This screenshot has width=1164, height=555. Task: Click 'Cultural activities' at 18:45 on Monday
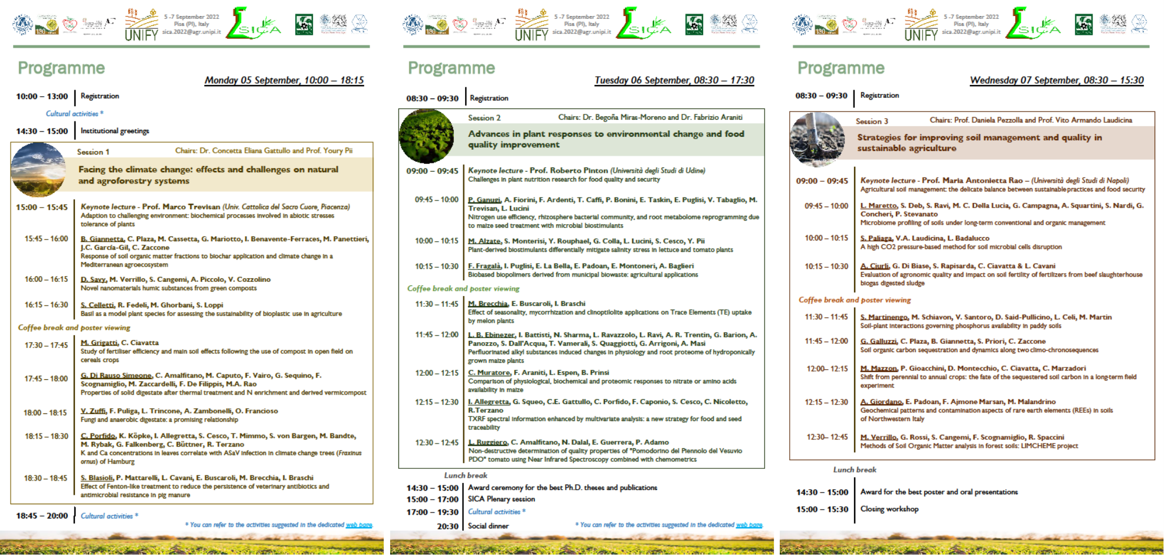coord(109,516)
